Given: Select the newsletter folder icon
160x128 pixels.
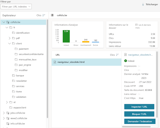Looking at the screenshot, I should 13,81.
